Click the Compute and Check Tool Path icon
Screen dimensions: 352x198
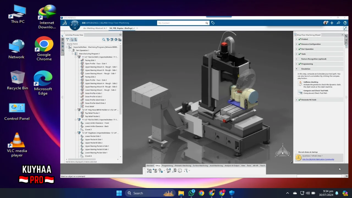pos(300,92)
